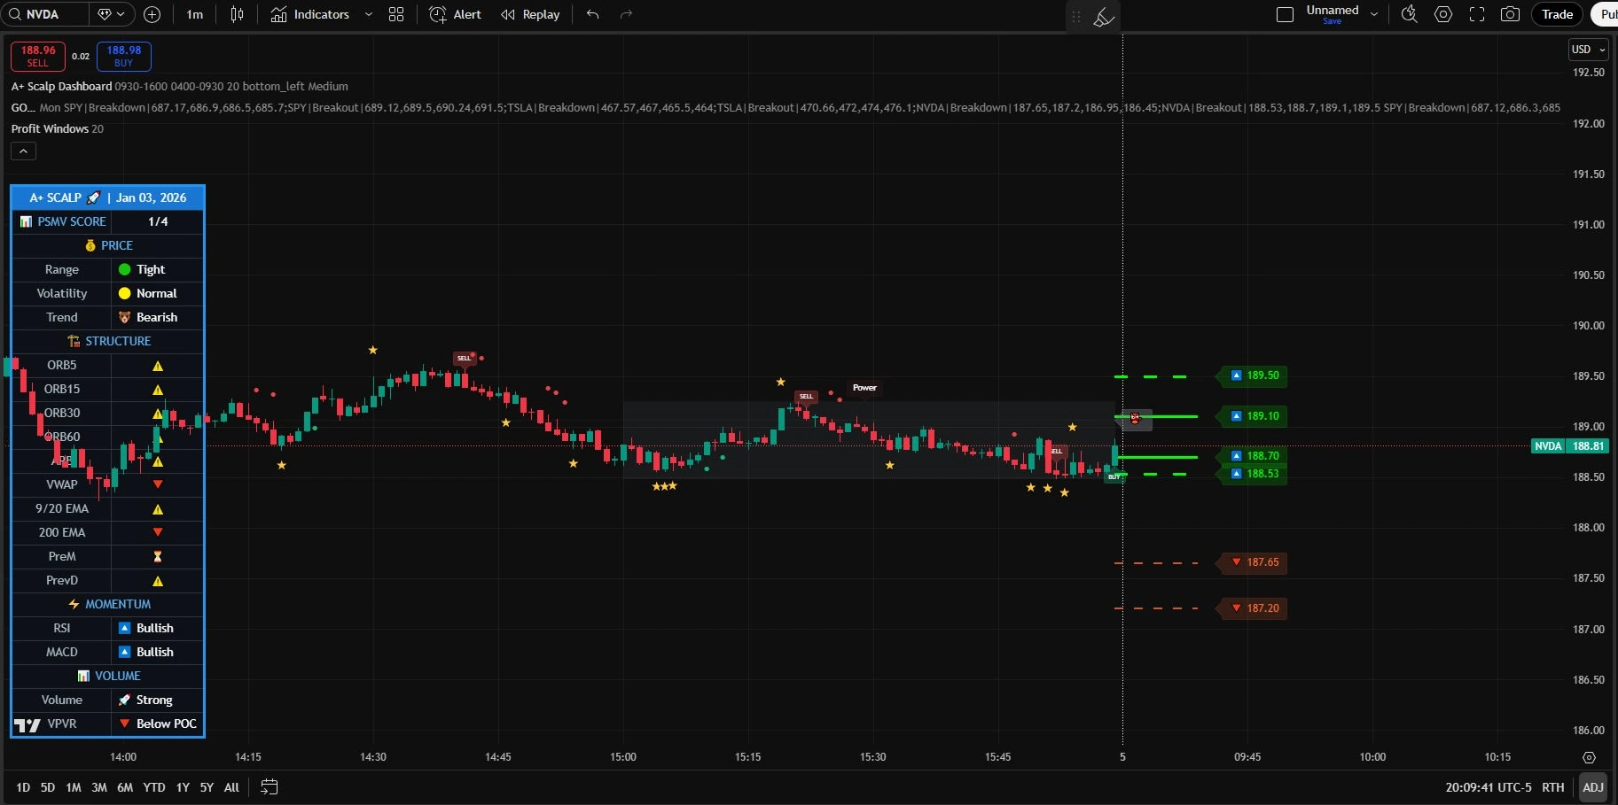This screenshot has width=1618, height=805.
Task: Click the red triangle in VWAP row
Action: (158, 484)
